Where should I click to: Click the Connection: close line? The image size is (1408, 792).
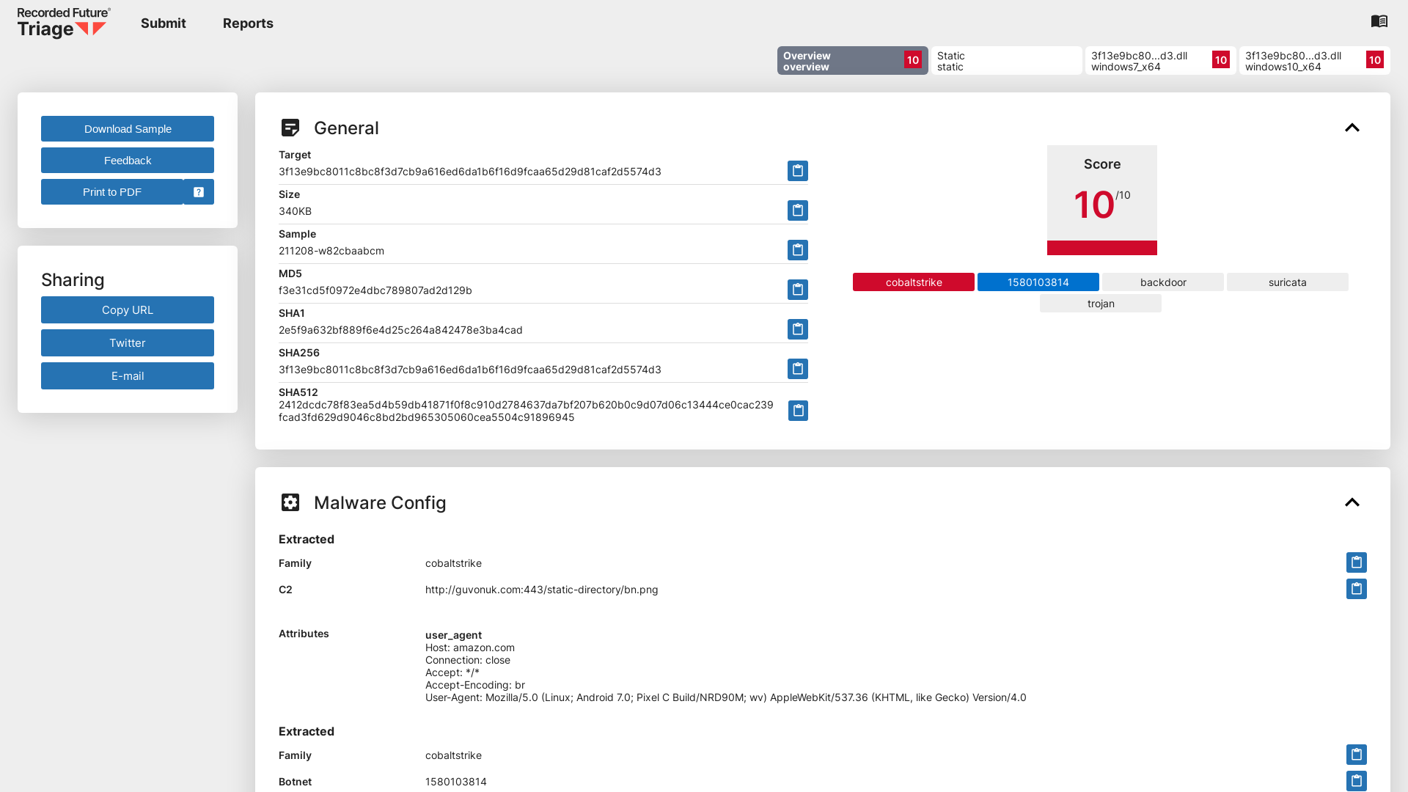468,660
